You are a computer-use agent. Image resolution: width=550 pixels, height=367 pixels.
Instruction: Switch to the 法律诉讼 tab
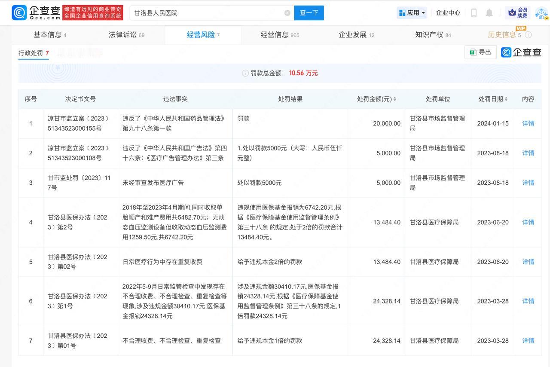point(126,35)
